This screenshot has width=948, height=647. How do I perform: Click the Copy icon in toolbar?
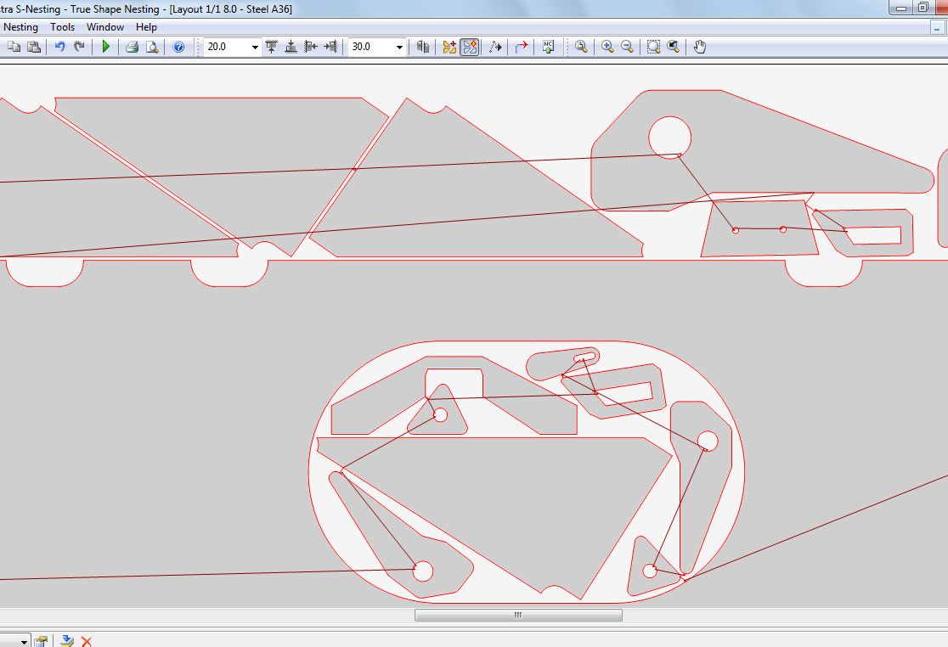pyautogui.click(x=14, y=47)
